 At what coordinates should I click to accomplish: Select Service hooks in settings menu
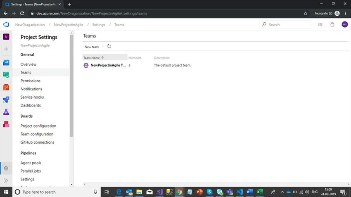32,97
